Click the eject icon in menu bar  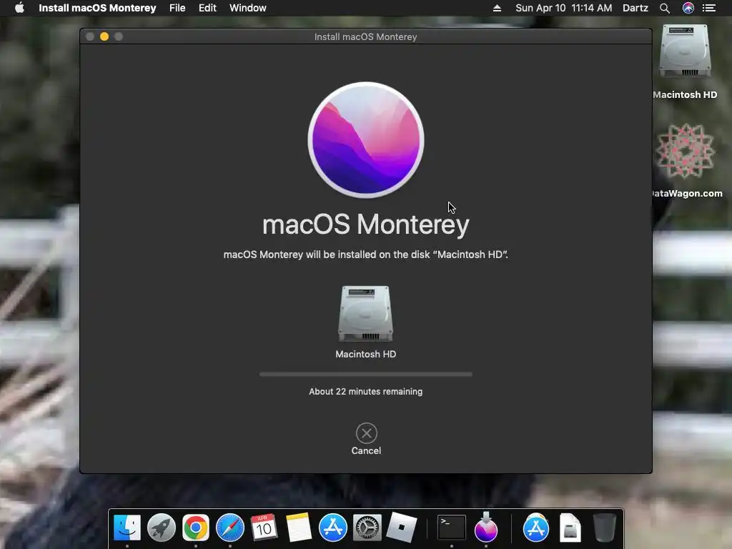point(498,8)
